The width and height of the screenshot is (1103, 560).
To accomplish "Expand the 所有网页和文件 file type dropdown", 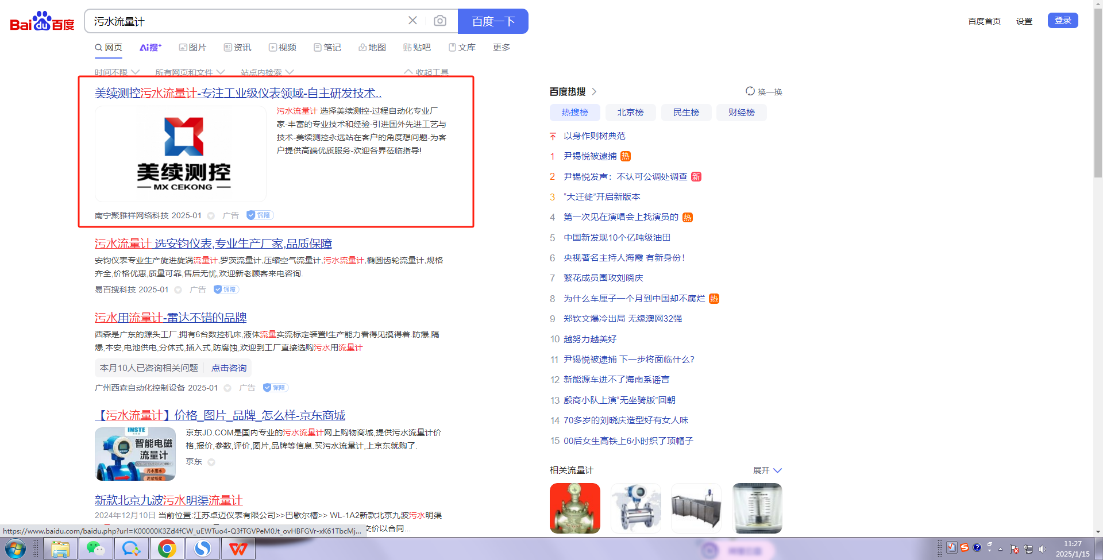I will click(x=190, y=72).
